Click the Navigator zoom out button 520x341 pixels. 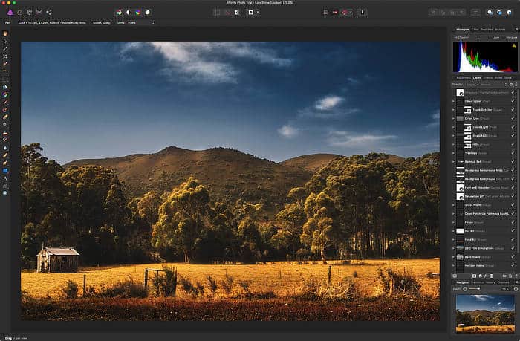465,289
